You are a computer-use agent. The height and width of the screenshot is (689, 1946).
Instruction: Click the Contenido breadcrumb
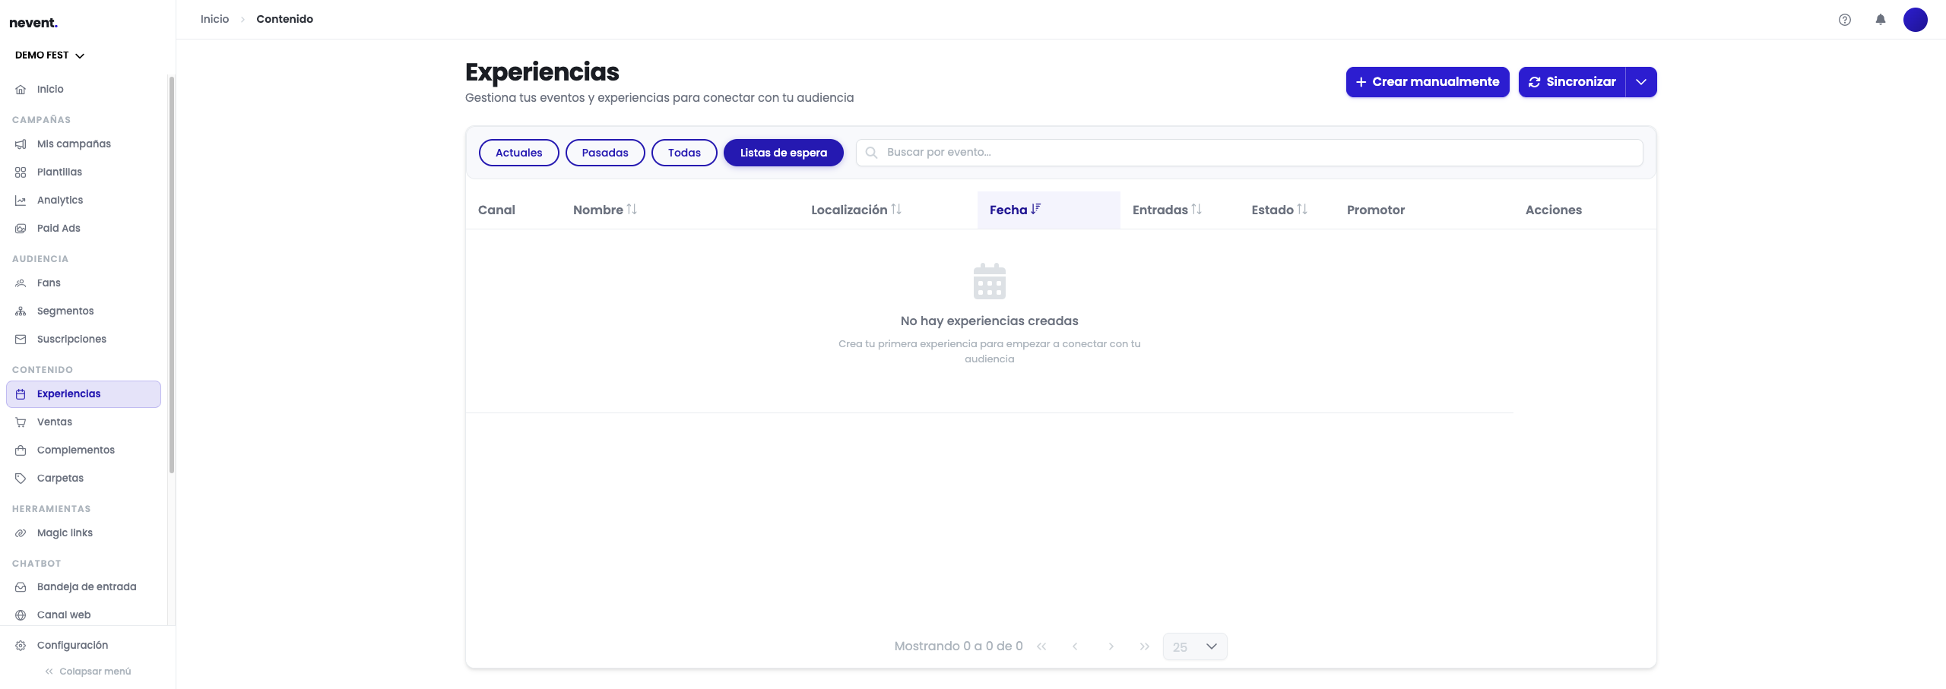coord(284,19)
